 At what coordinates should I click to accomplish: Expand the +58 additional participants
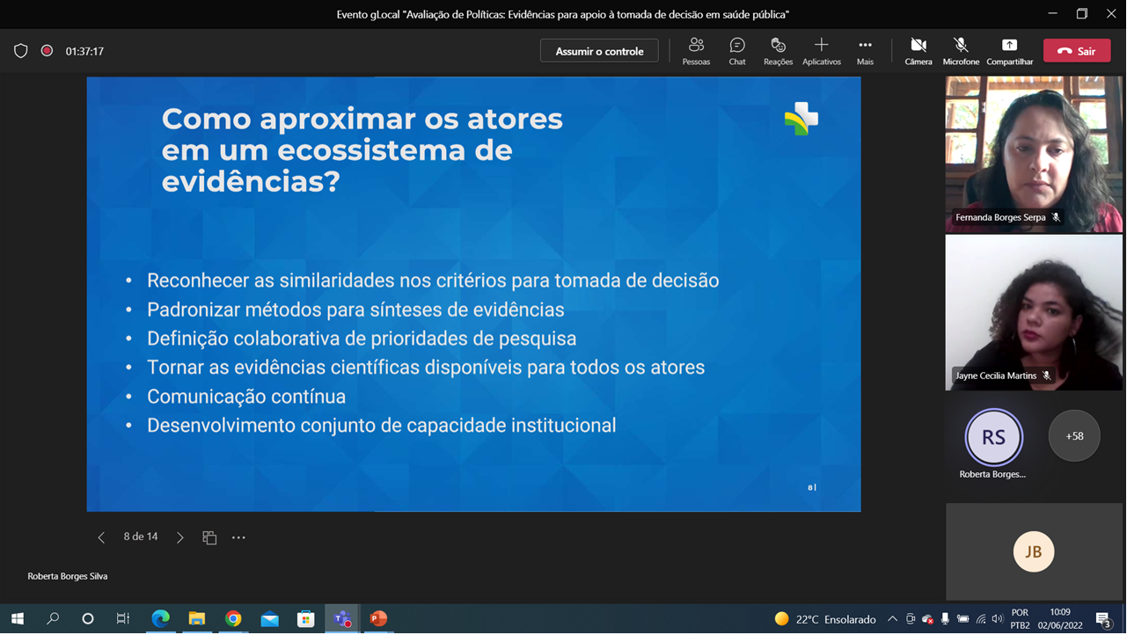click(1074, 435)
